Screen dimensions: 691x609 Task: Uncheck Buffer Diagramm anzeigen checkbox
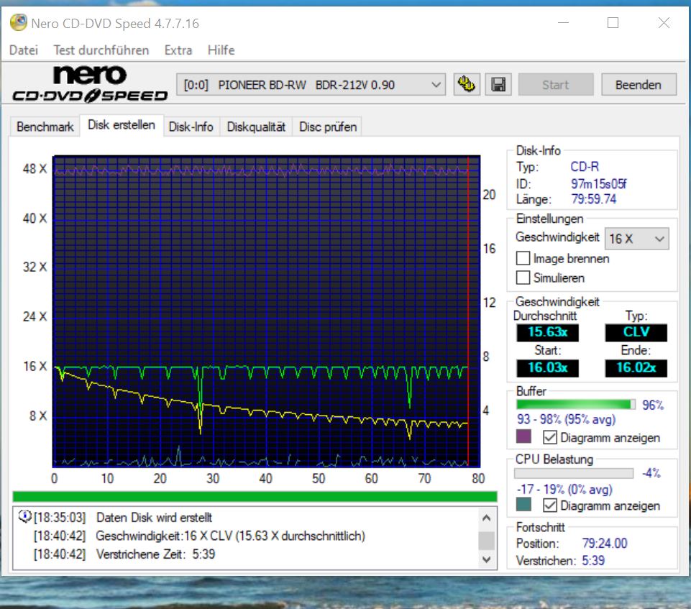click(x=550, y=437)
